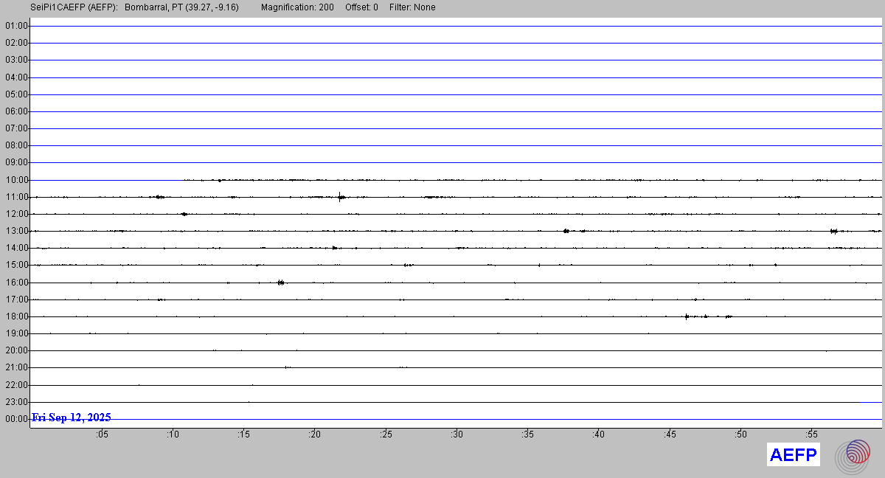Click the seismic spike on the 11:00 trace
This screenshot has height=478, width=885.
339,196
